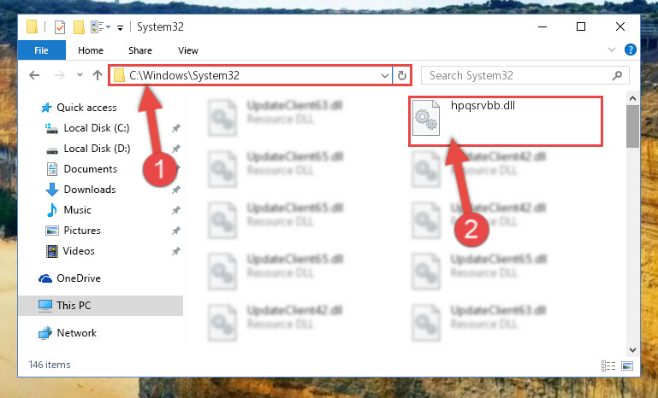
Task: Expand the ribbon chevron
Action: [612, 50]
